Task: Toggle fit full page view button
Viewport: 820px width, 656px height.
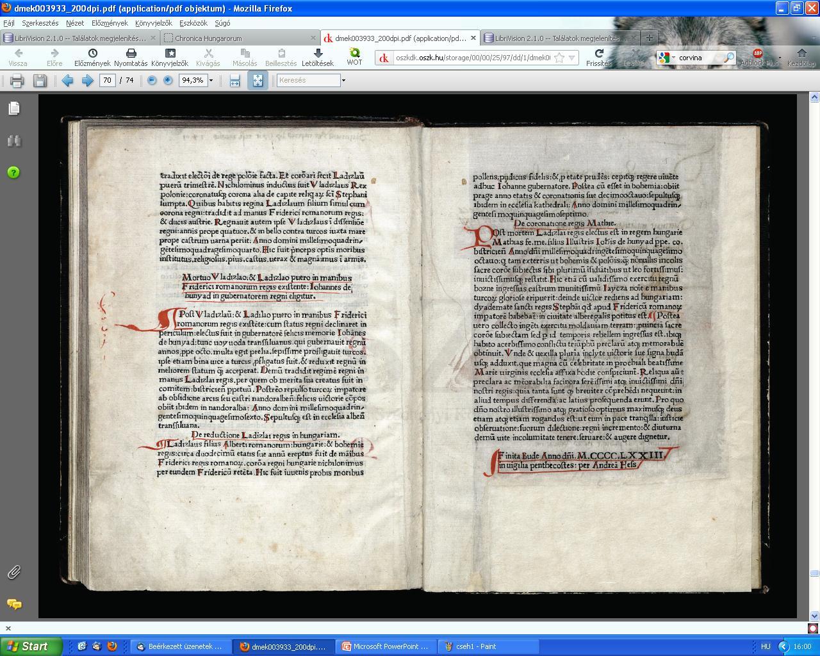Action: [258, 80]
